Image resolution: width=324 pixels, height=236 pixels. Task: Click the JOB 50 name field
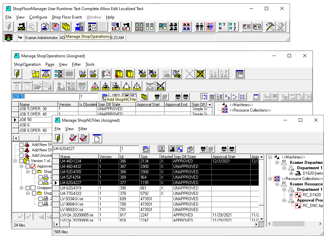tap(45, 96)
